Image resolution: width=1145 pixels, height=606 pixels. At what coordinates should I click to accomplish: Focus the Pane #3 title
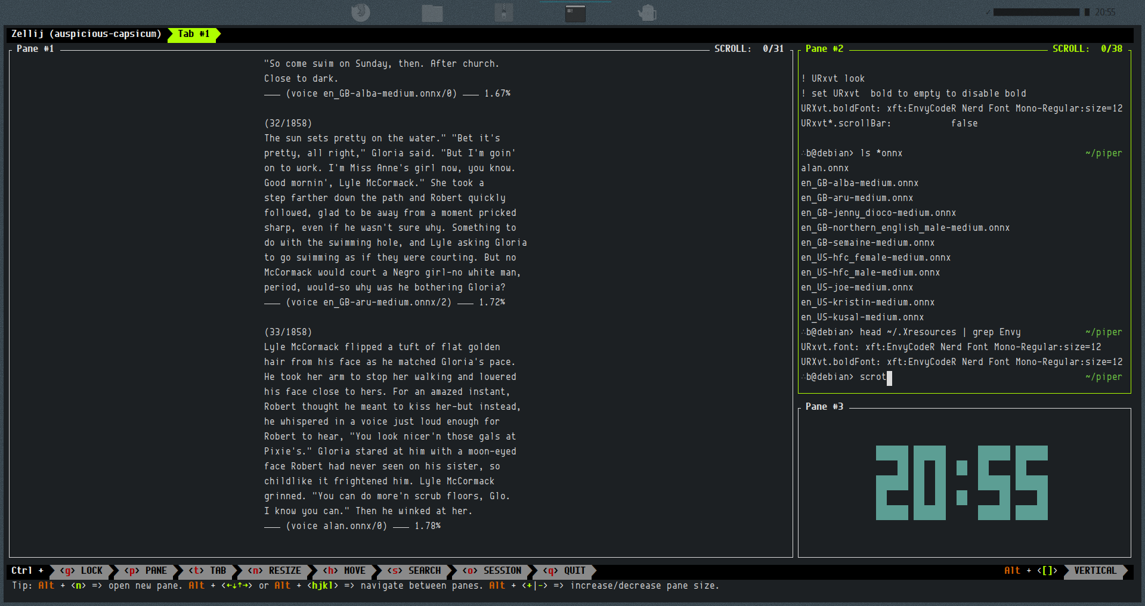point(824,407)
